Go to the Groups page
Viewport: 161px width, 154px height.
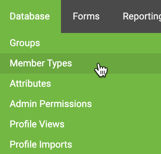click(80, 43)
